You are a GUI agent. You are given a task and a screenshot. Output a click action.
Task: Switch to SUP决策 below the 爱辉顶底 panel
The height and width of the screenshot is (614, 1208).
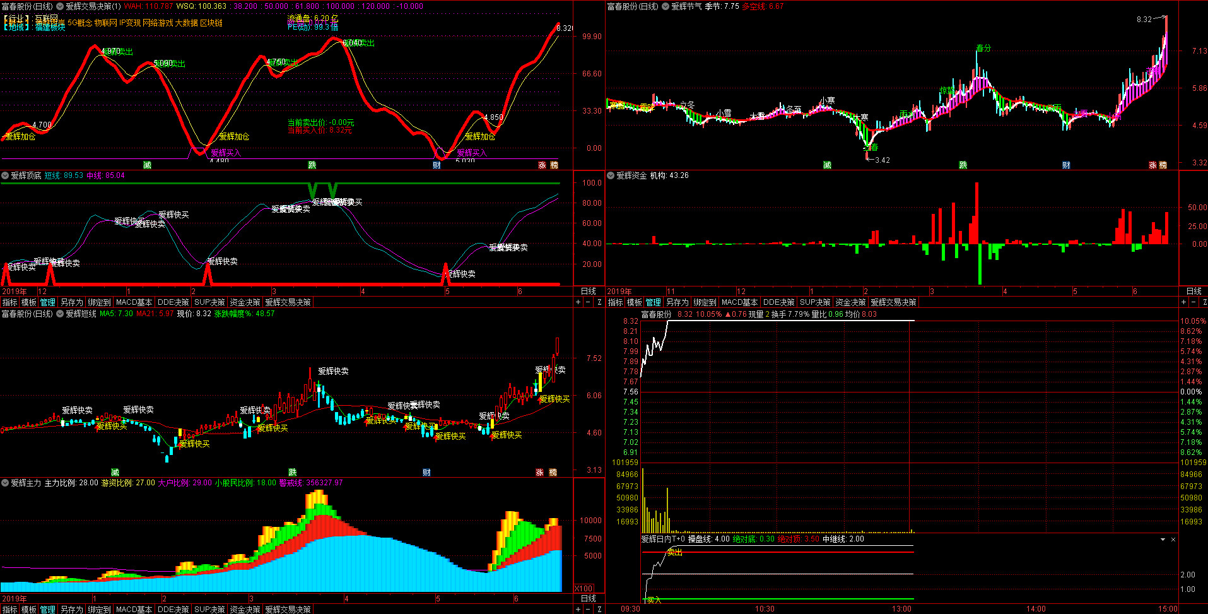pos(209,302)
